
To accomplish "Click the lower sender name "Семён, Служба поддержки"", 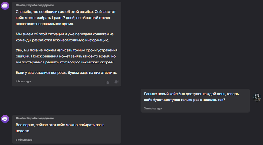I will click(35, 118).
